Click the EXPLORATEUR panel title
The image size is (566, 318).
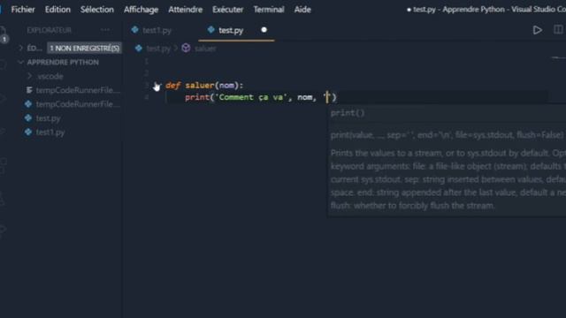pyautogui.click(x=50, y=30)
